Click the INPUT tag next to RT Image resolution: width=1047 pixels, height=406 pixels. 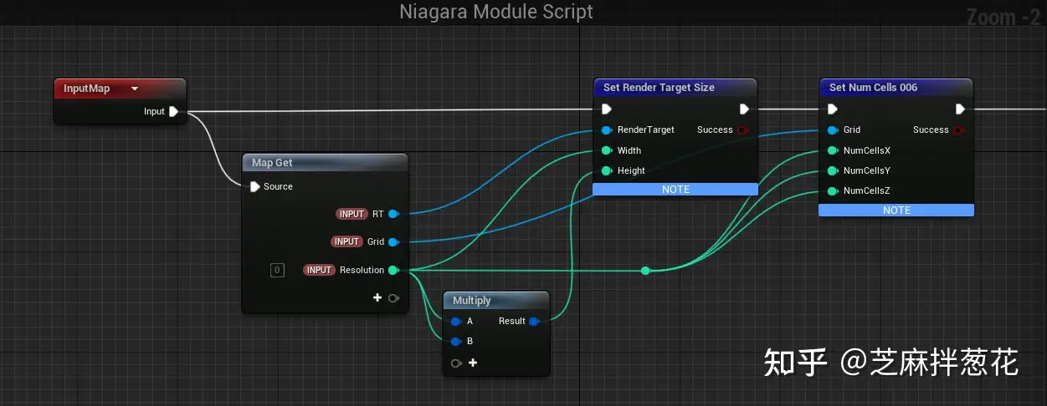pos(352,214)
